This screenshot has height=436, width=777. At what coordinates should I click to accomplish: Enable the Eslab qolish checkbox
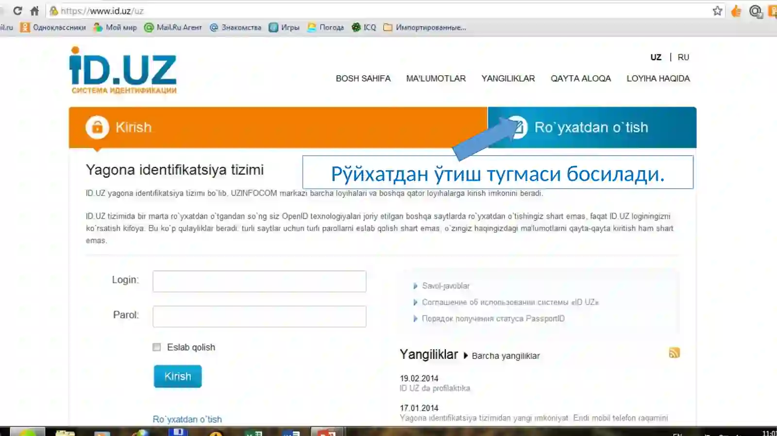pyautogui.click(x=156, y=347)
